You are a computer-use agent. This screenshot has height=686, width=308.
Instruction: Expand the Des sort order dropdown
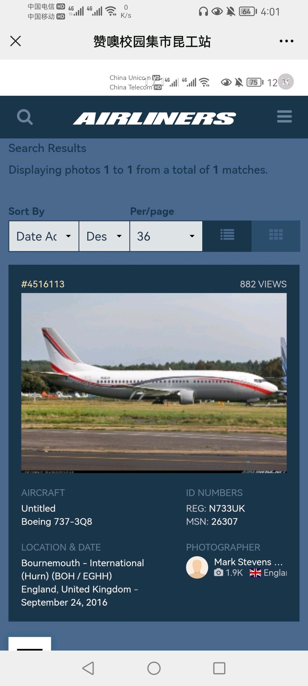[x=104, y=236]
